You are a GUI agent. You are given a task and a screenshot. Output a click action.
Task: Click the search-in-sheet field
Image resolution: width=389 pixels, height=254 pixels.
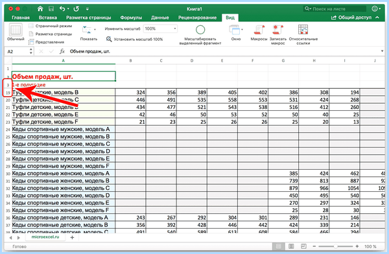pos(335,9)
